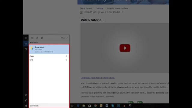Viewport: 192px width, 108px height.
Task: Click the Video tutorial heading
Action: (x=92, y=20)
